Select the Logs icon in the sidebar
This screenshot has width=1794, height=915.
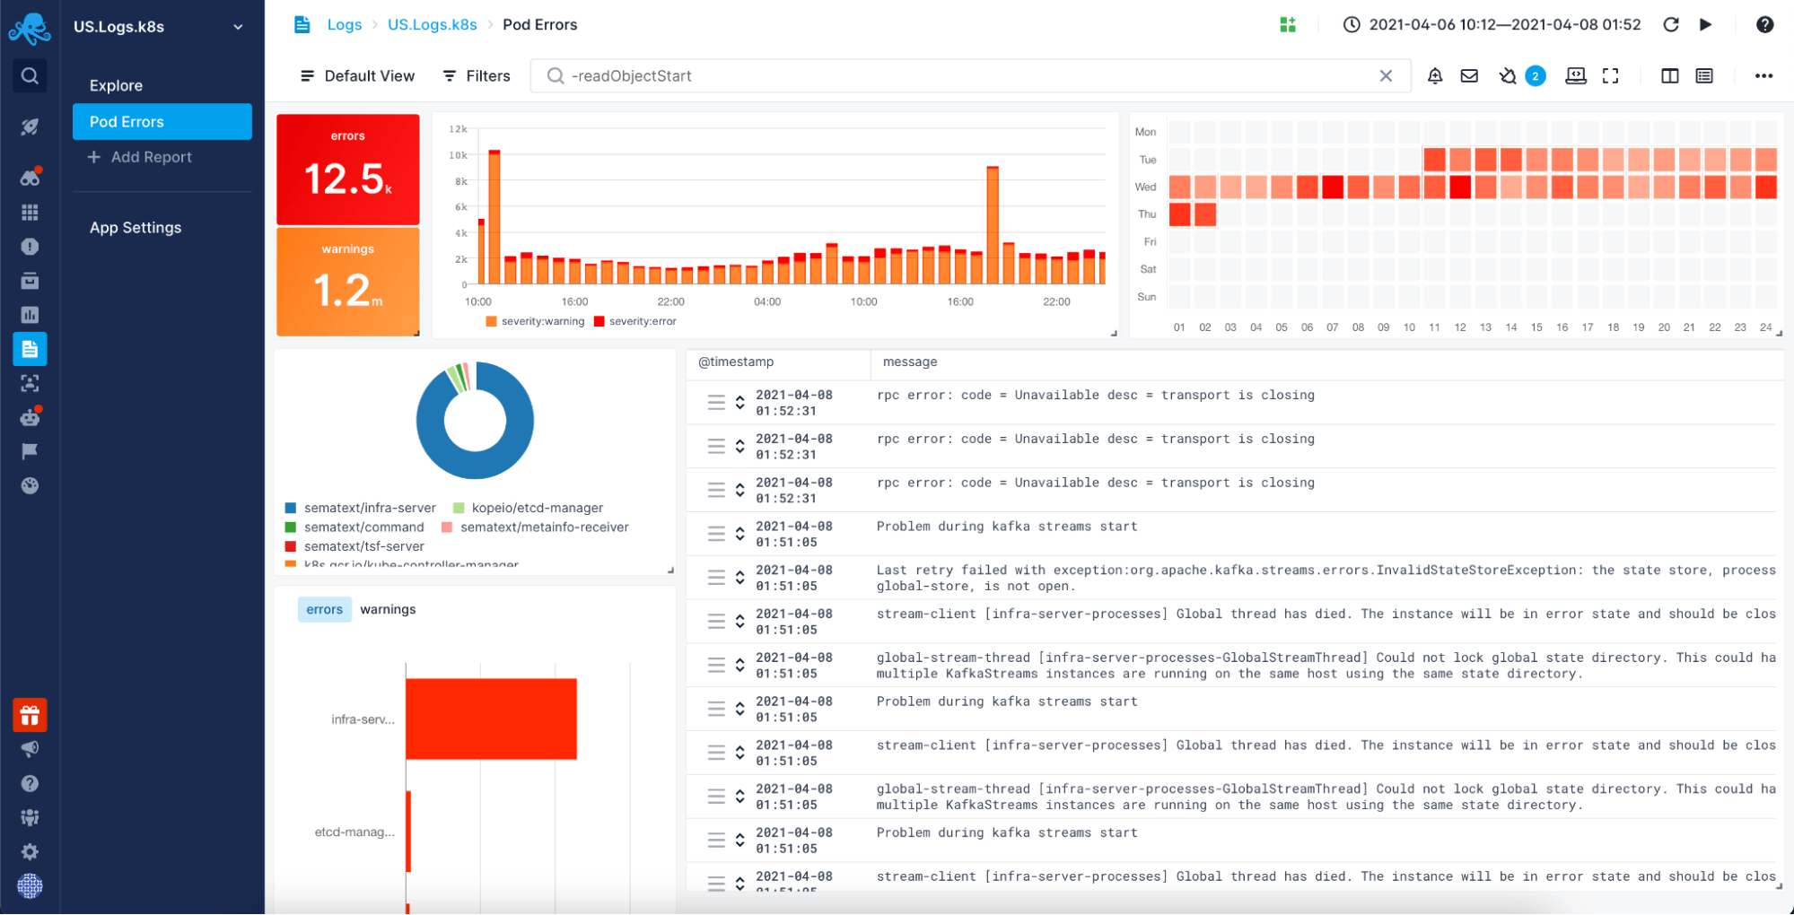[x=30, y=349]
